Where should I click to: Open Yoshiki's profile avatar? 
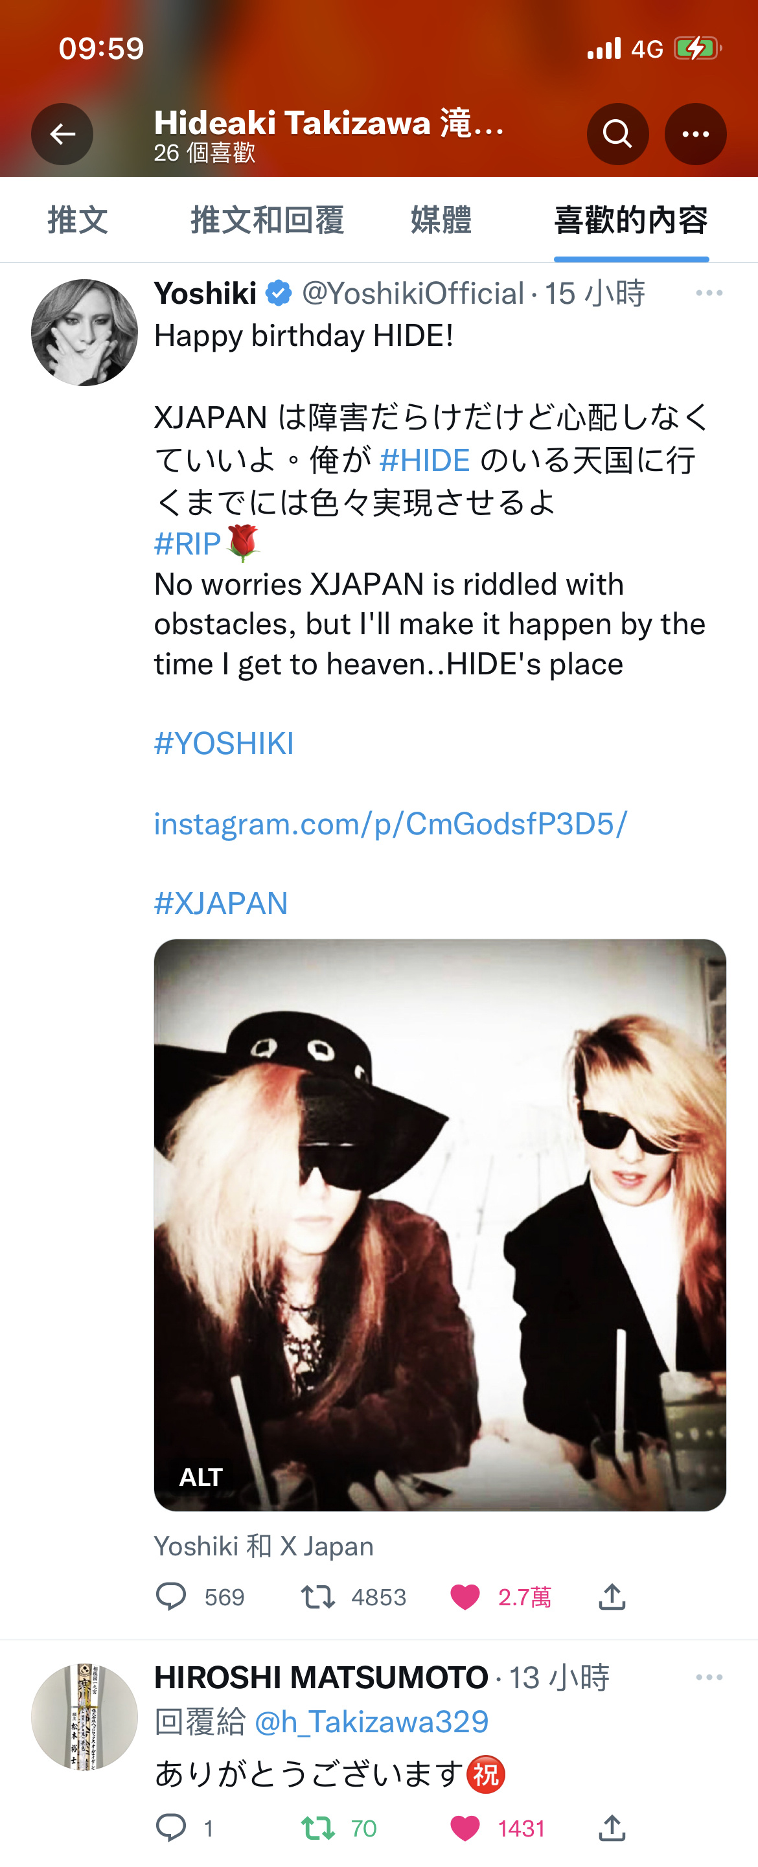tap(84, 332)
